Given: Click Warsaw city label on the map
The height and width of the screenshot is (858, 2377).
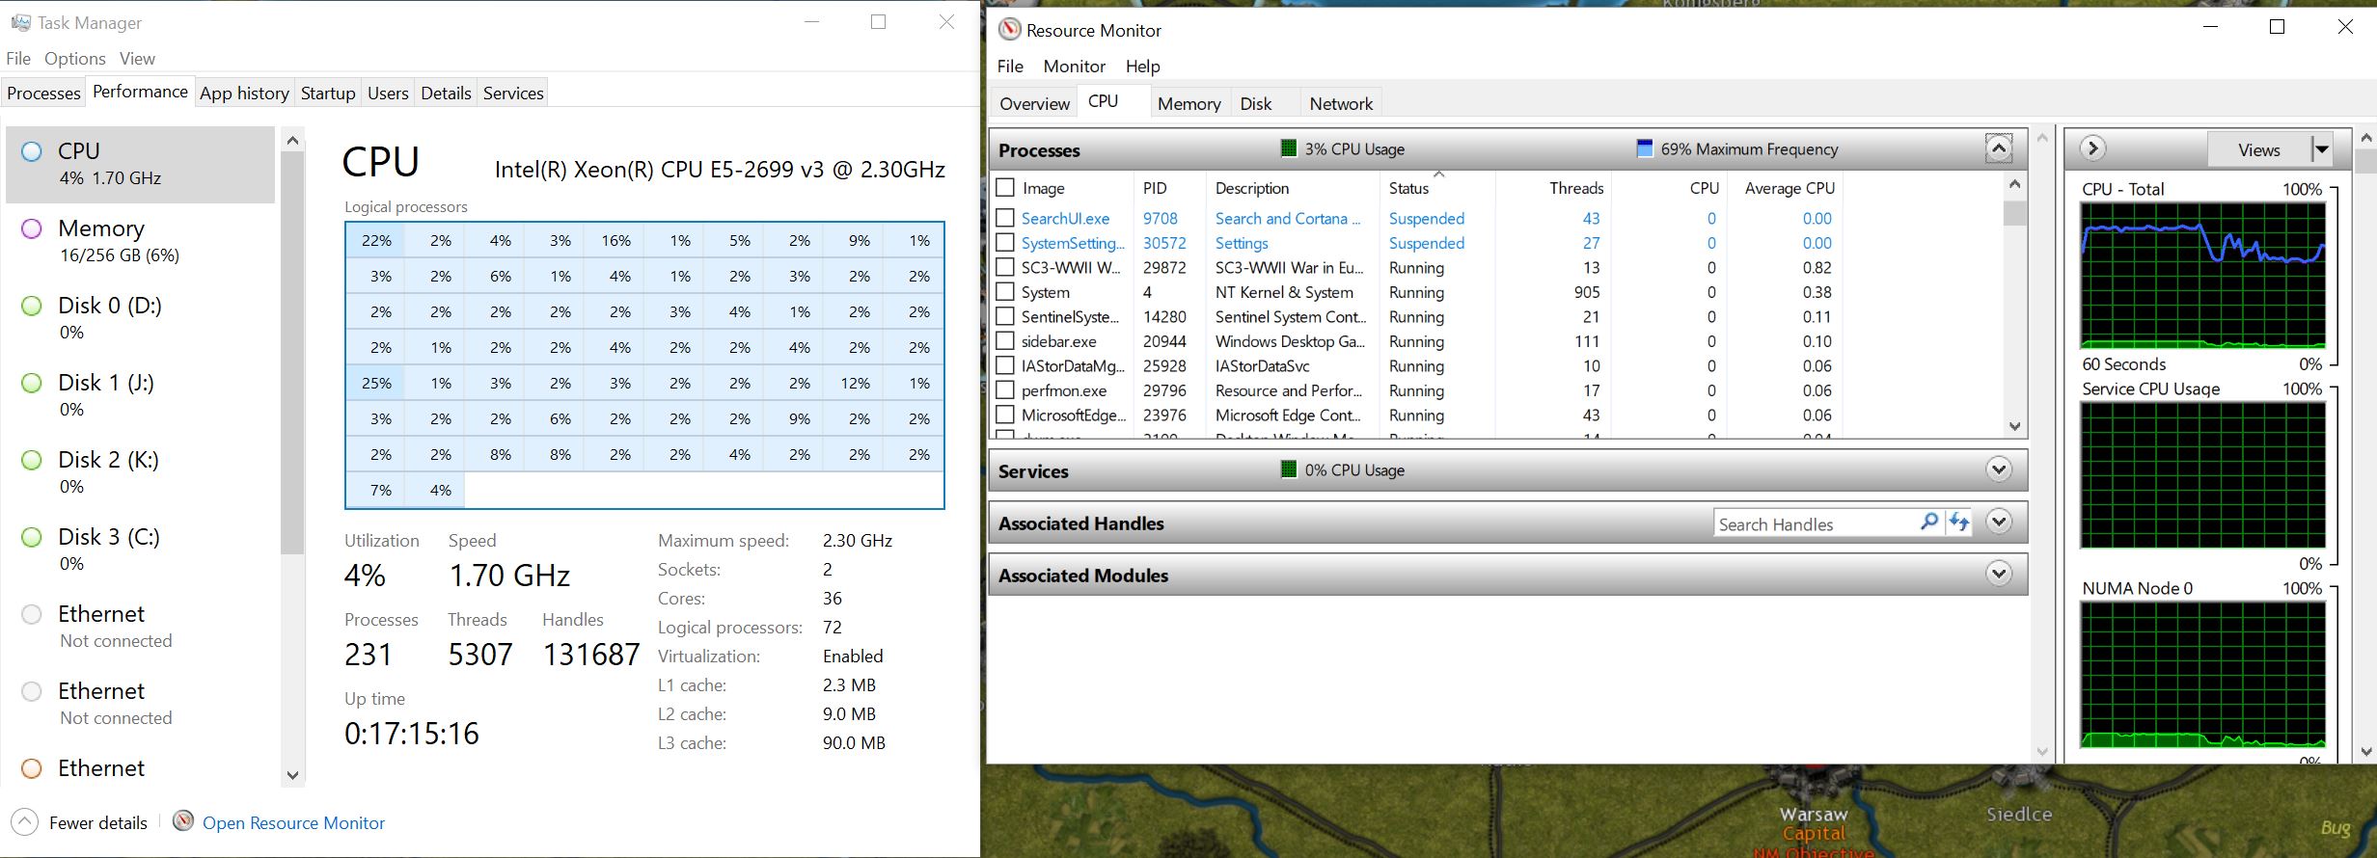Looking at the screenshot, I should coord(1814,814).
